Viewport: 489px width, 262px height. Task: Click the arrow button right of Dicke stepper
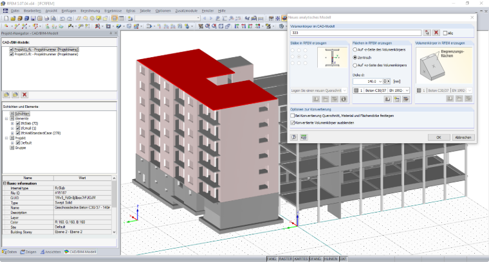point(389,81)
